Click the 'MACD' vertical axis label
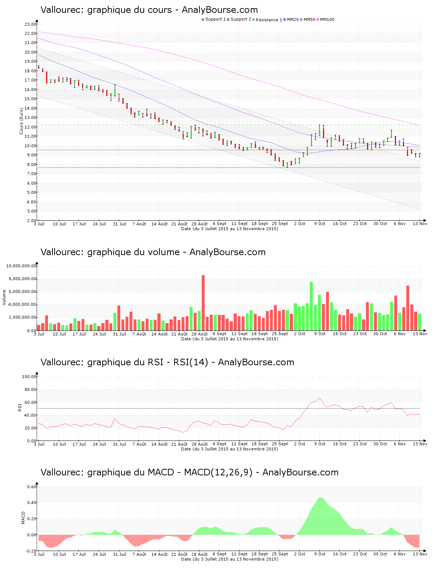The image size is (440, 569). (x=23, y=518)
